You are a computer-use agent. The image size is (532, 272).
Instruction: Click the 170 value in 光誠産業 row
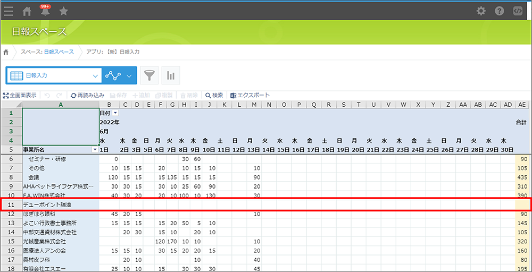[x=172, y=242]
